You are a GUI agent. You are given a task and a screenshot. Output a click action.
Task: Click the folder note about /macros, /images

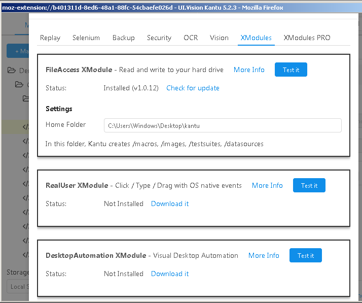point(154,144)
